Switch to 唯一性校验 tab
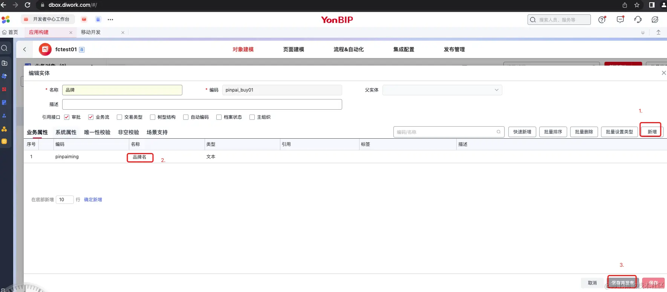This screenshot has height=292, width=667. tap(97, 132)
